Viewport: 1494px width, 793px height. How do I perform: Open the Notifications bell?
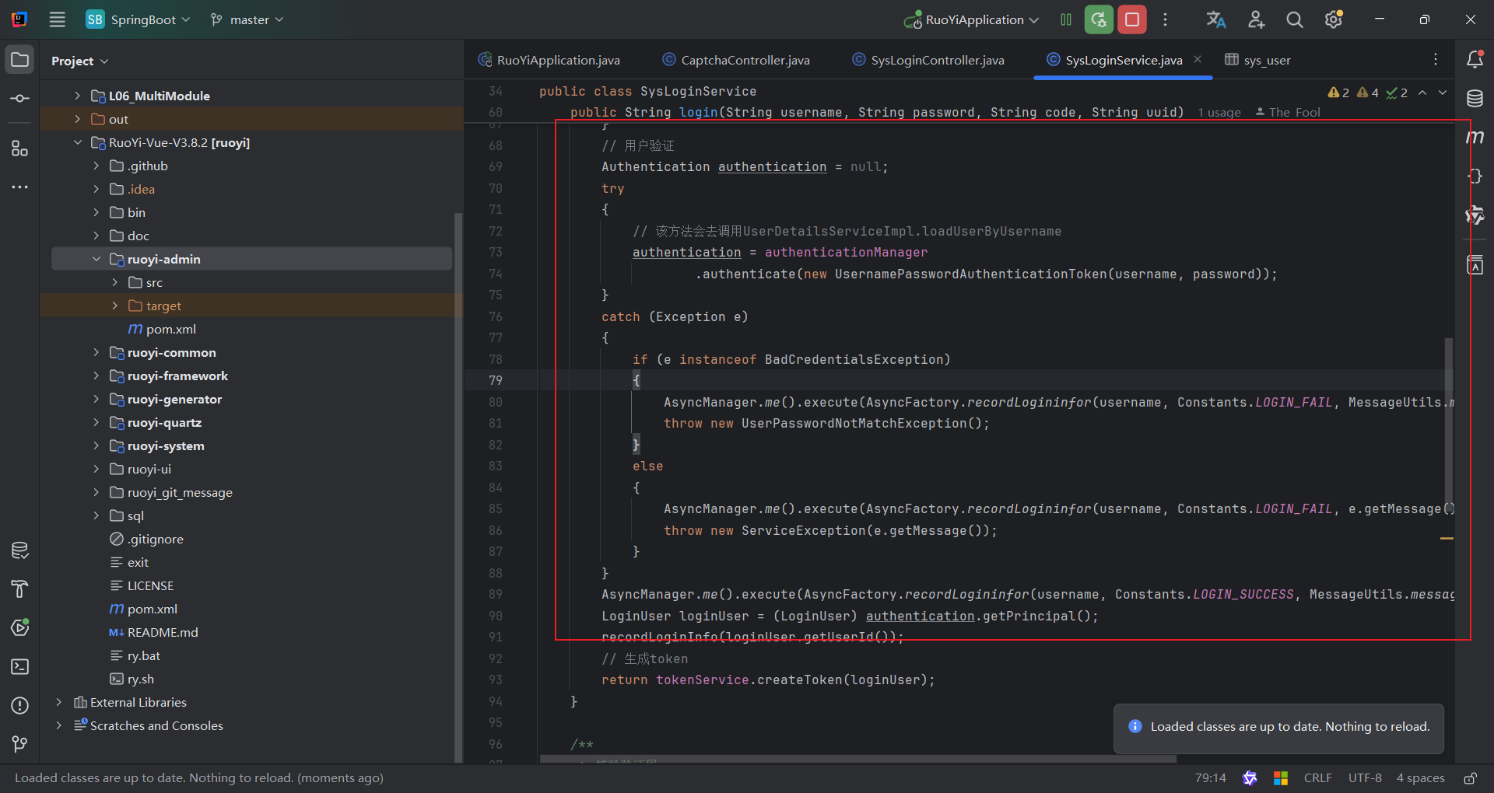pyautogui.click(x=1475, y=59)
